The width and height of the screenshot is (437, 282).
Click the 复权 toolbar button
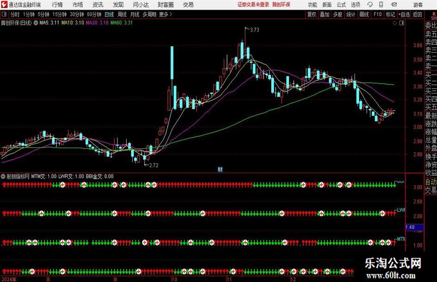pos(312,14)
